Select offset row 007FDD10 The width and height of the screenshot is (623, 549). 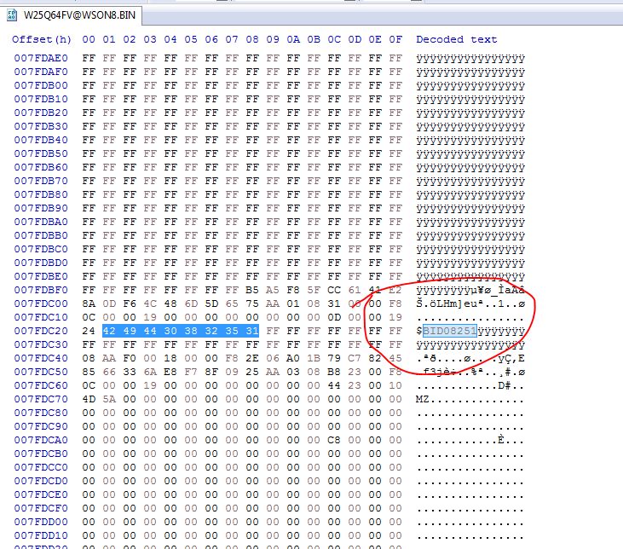click(41, 535)
